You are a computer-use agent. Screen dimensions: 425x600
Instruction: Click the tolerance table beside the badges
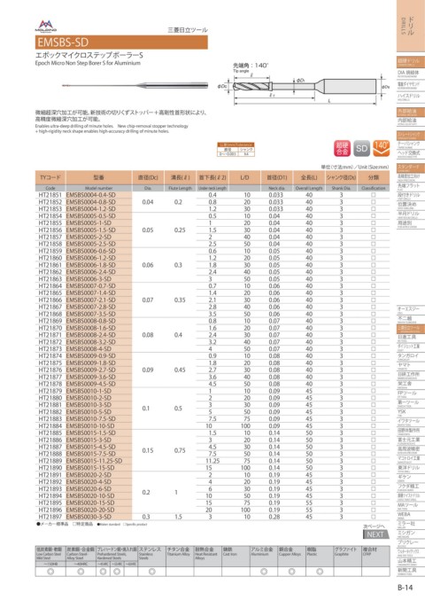(236, 149)
